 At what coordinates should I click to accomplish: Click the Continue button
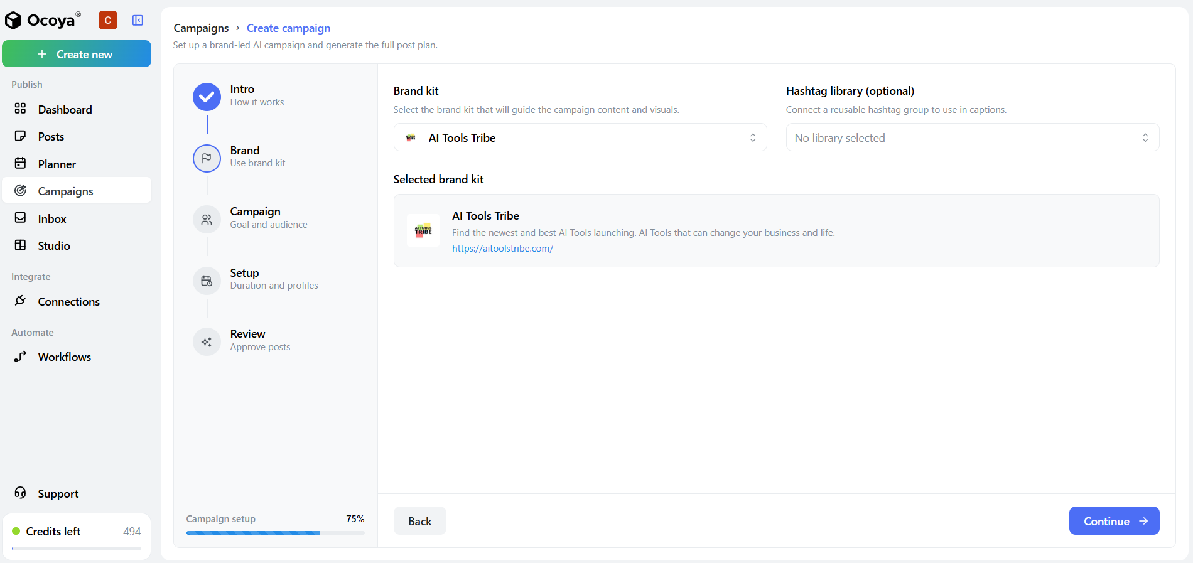[x=1114, y=521]
